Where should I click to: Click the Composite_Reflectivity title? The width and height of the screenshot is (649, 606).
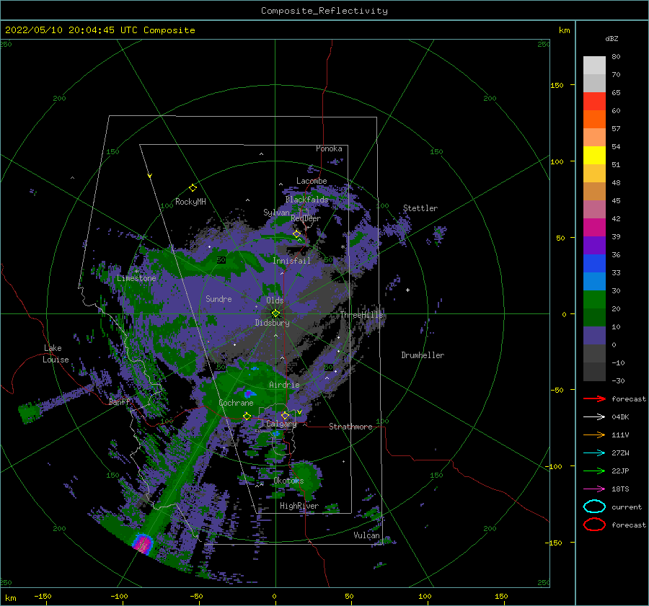click(x=324, y=11)
